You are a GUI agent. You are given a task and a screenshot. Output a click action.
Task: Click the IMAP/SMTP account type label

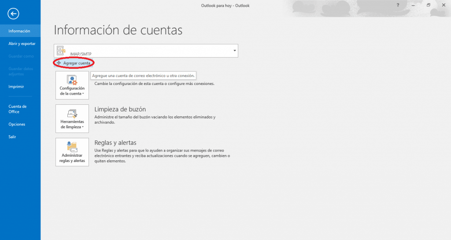coord(81,54)
